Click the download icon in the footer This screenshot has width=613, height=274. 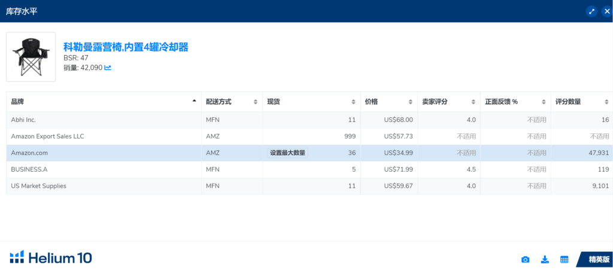coord(545,259)
